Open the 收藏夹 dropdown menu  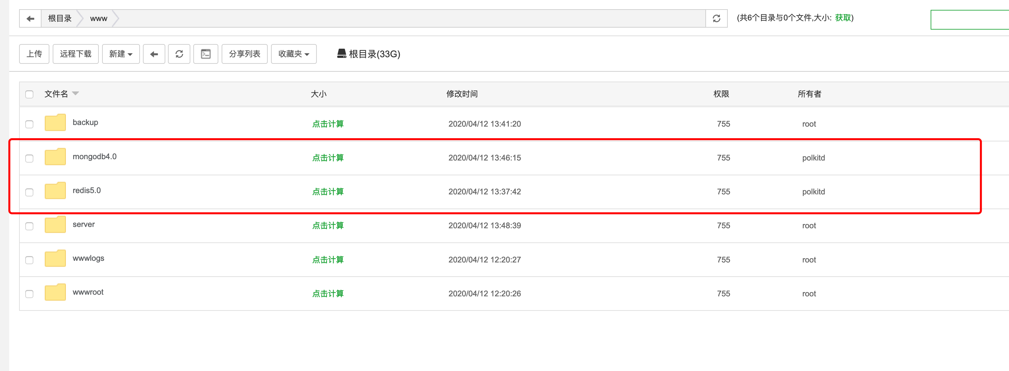point(294,54)
